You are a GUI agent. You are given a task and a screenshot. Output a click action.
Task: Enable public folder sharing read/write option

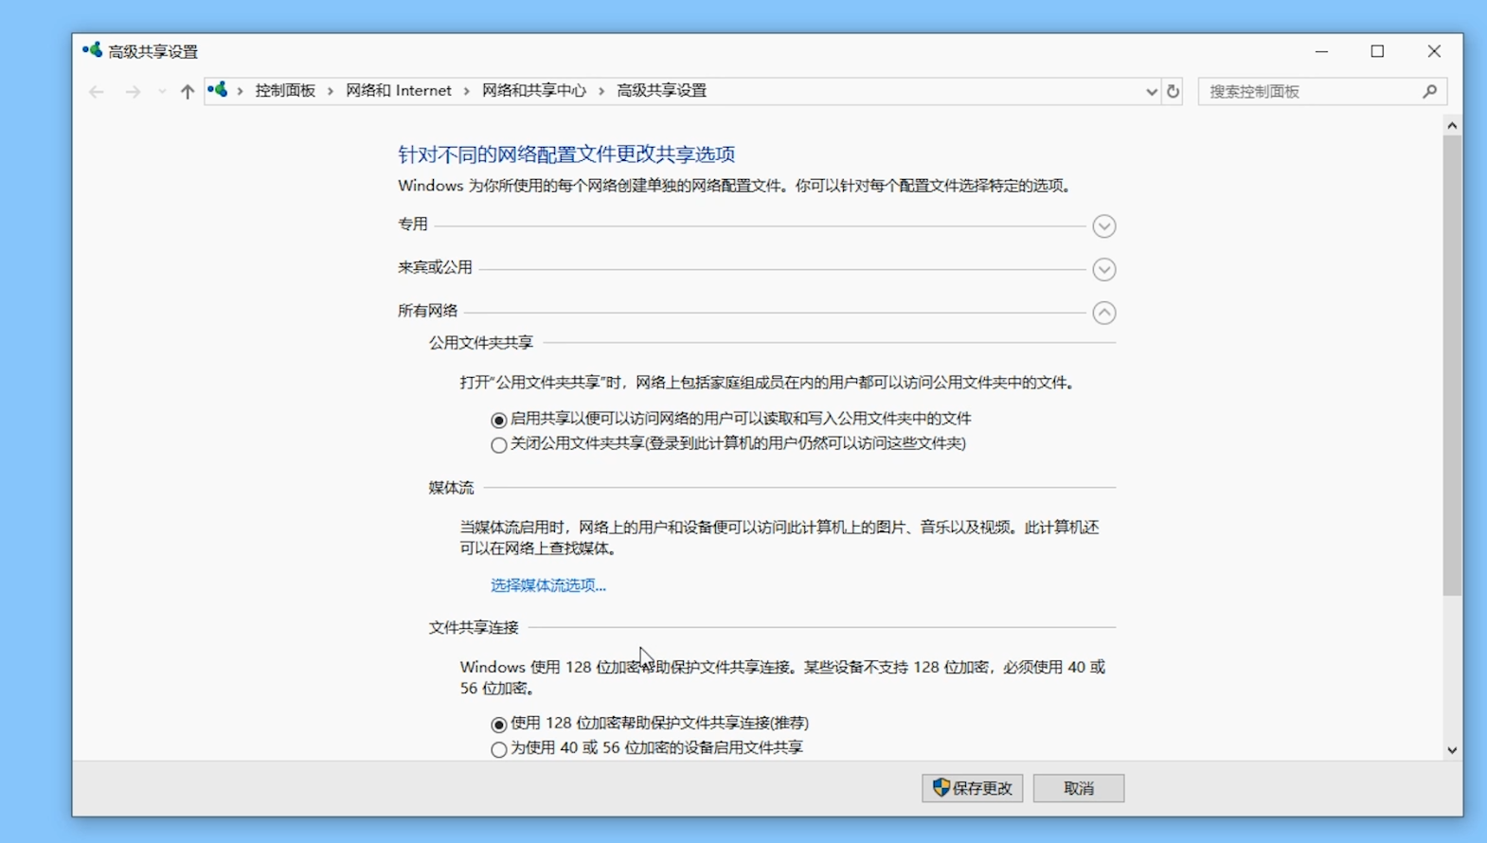coord(499,420)
